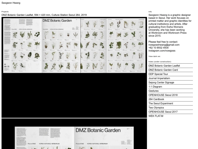Select WEK FLAT.M from index
The height and width of the screenshot is (149, 198).
(156, 116)
